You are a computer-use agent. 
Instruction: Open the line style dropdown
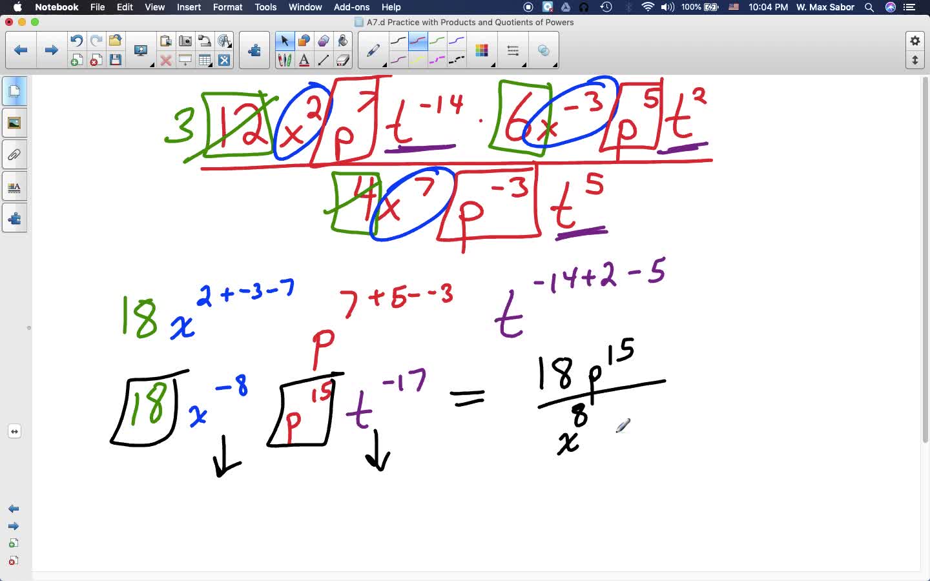(x=513, y=50)
